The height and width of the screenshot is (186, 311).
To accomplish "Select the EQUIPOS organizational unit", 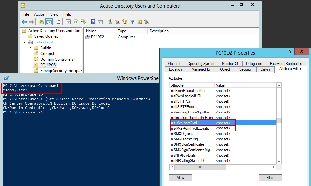I will coord(48,65).
